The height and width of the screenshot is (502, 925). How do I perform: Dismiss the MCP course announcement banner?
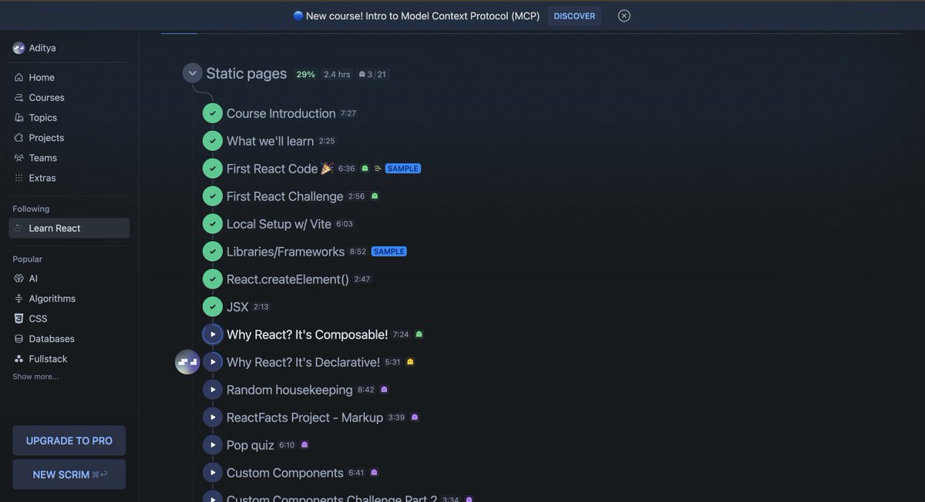[624, 15]
